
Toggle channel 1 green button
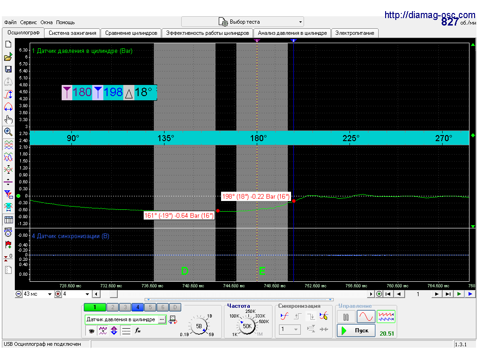(95, 307)
